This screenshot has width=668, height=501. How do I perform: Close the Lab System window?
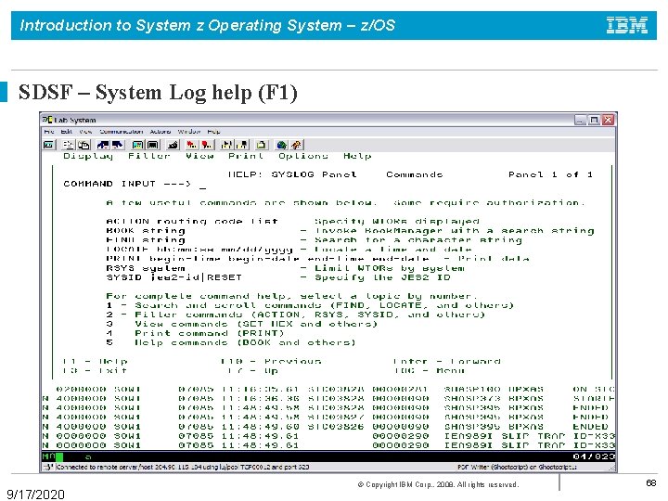pyautogui.click(x=608, y=120)
